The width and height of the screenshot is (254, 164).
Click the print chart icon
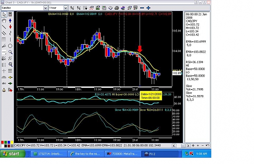117,8
